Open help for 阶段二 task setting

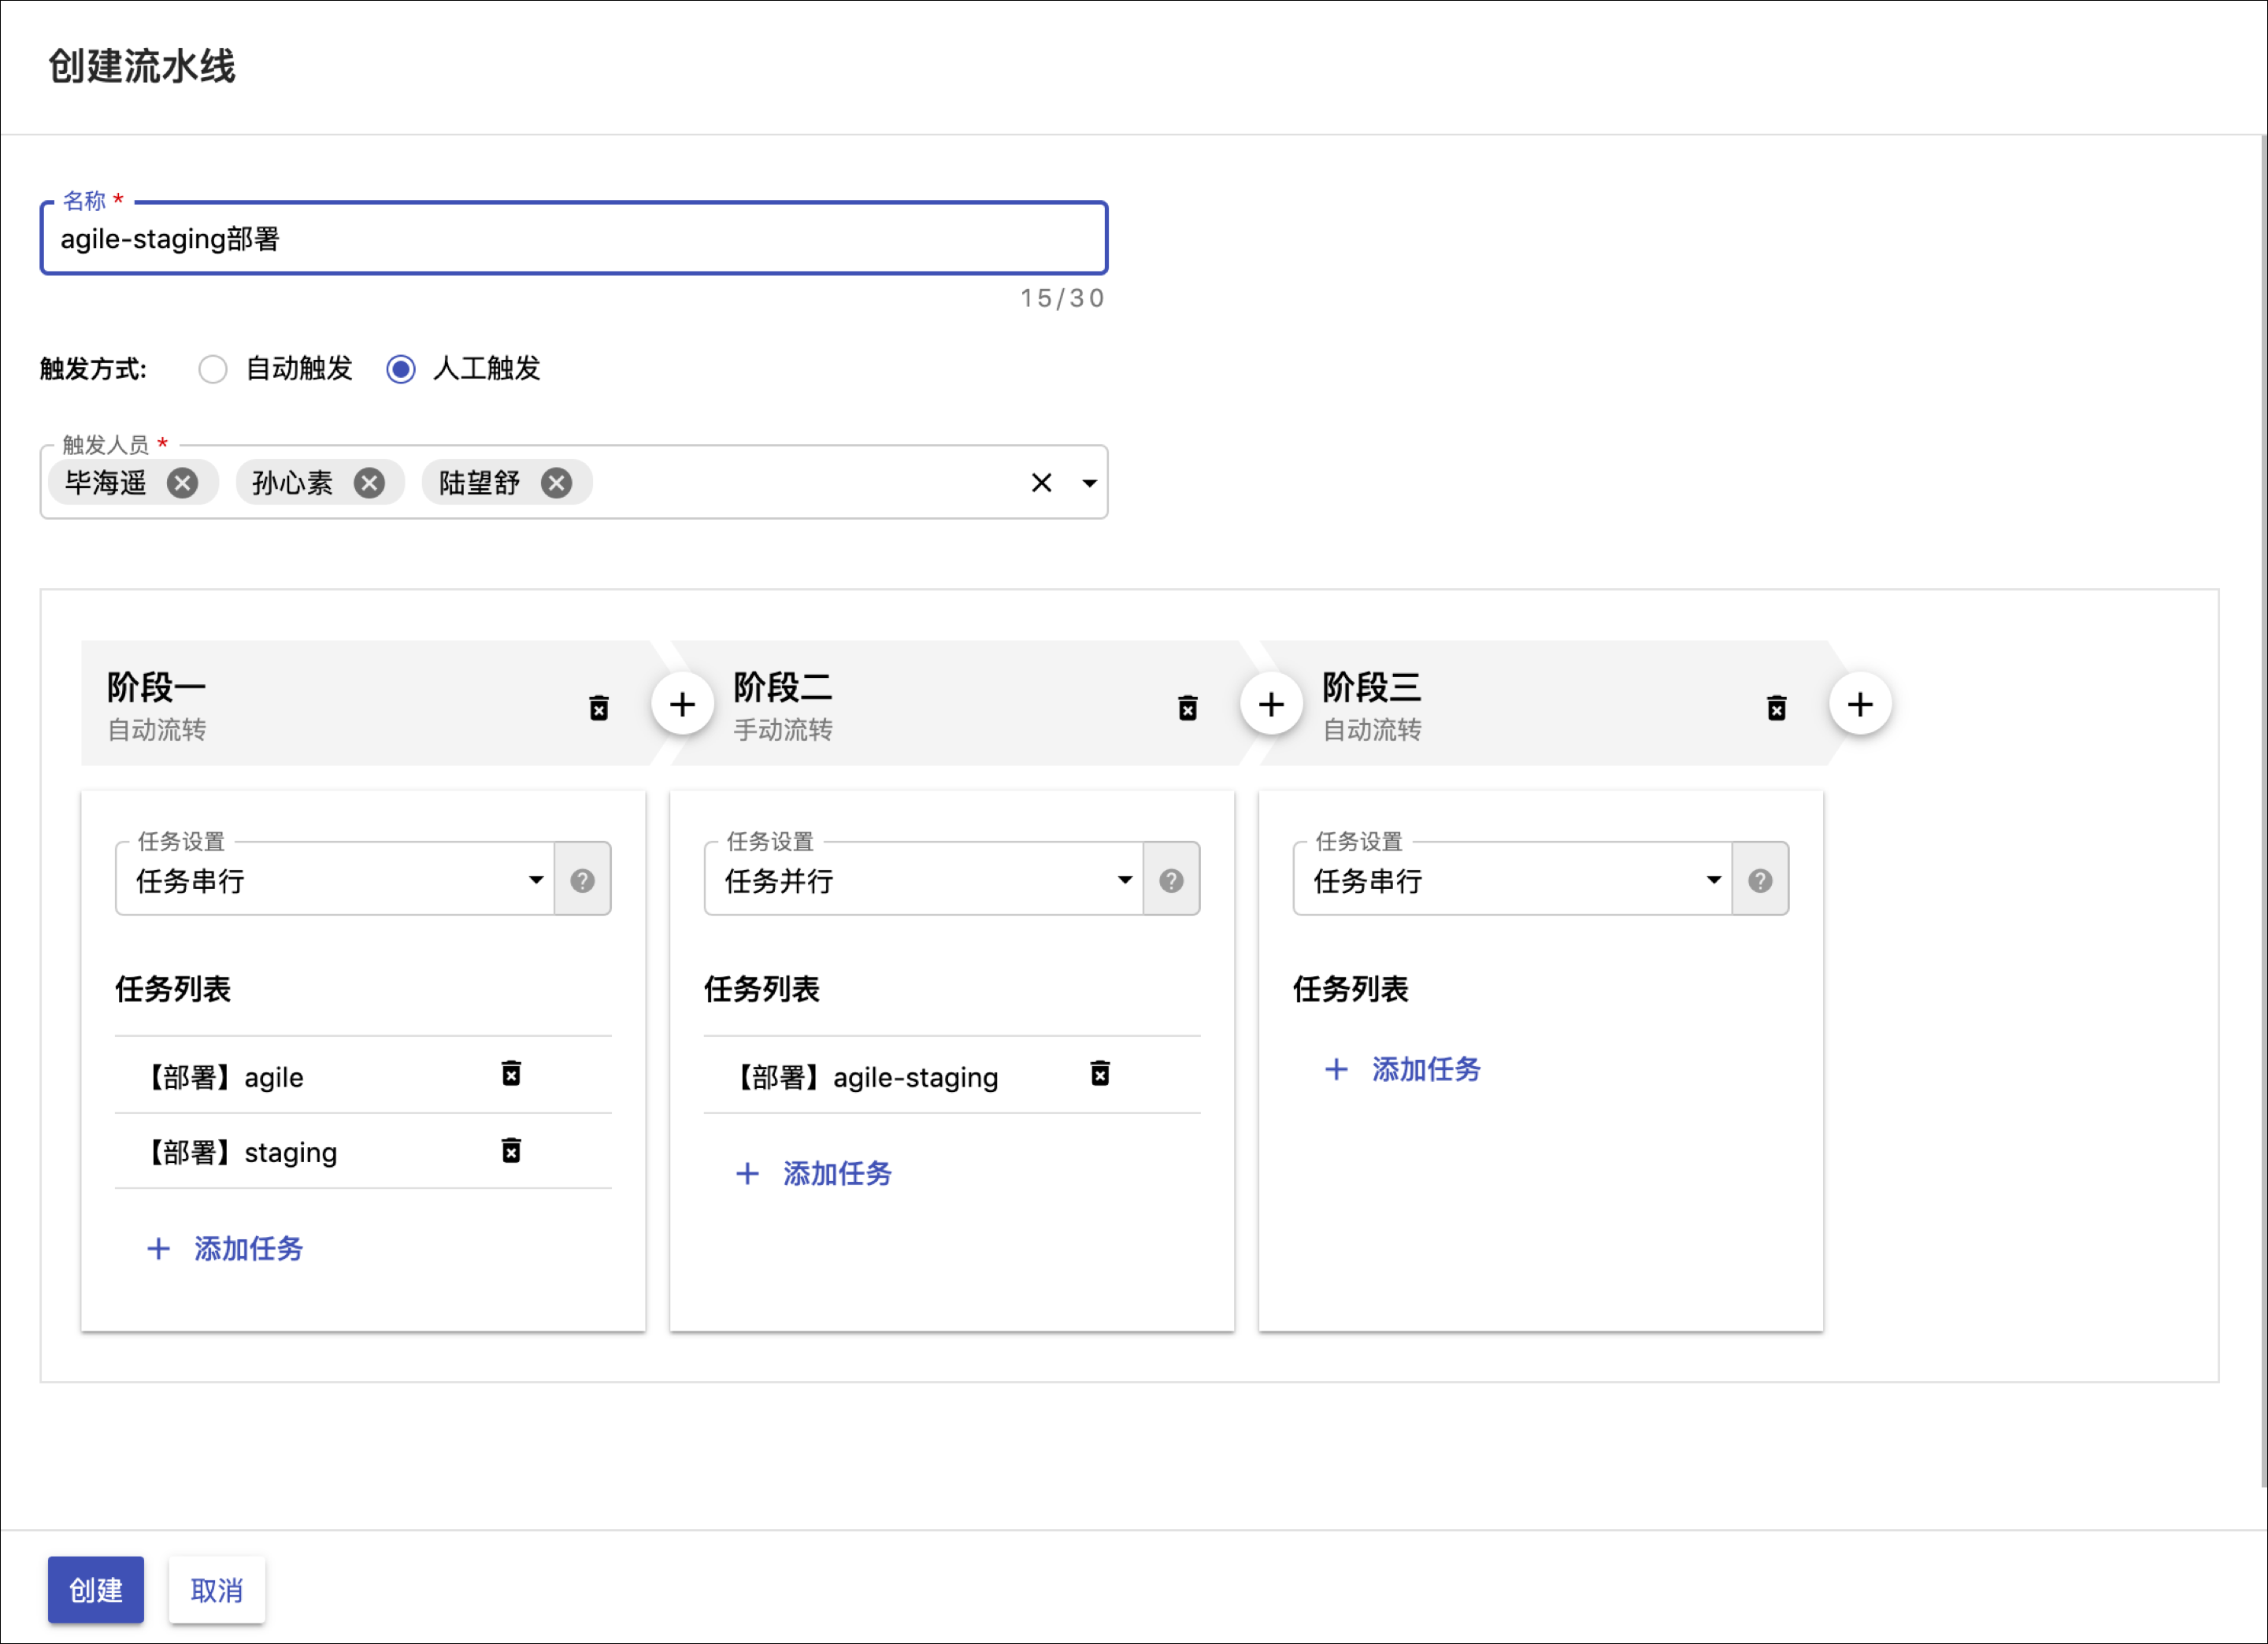1172,881
